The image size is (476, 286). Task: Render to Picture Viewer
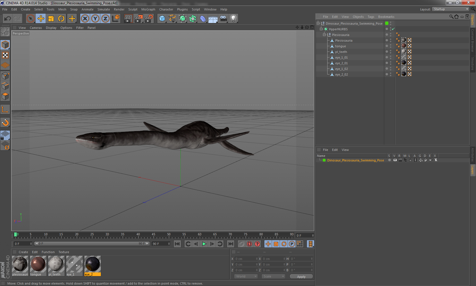click(139, 19)
